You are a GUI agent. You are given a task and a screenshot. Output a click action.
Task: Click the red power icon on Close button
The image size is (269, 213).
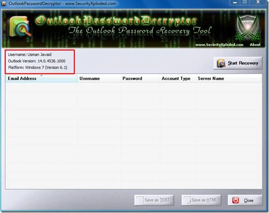click(x=236, y=200)
